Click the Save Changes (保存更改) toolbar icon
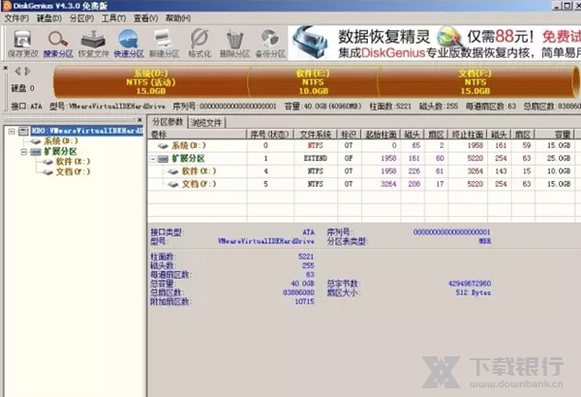Image resolution: width=581 pixels, height=397 pixels. [x=22, y=44]
